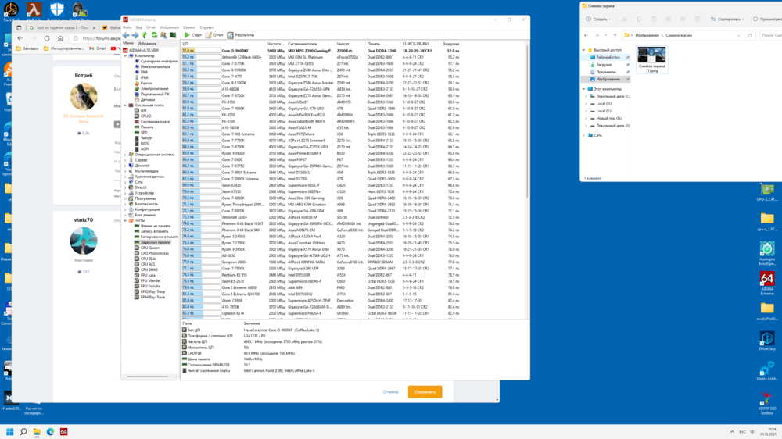Viewport: 782px width, 439px height.
Task: Open File Explorer from the taskbar
Action: (x=37, y=432)
